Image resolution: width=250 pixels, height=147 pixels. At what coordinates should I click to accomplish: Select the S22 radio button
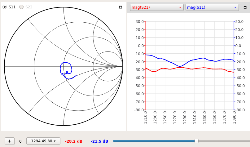tap(21, 7)
